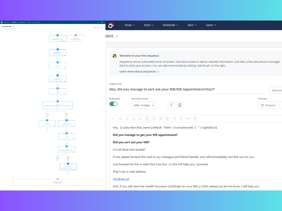The width and height of the screenshot is (282, 211).
Task: Insert a hyperlink with the chain icon
Action: [x=188, y=118]
